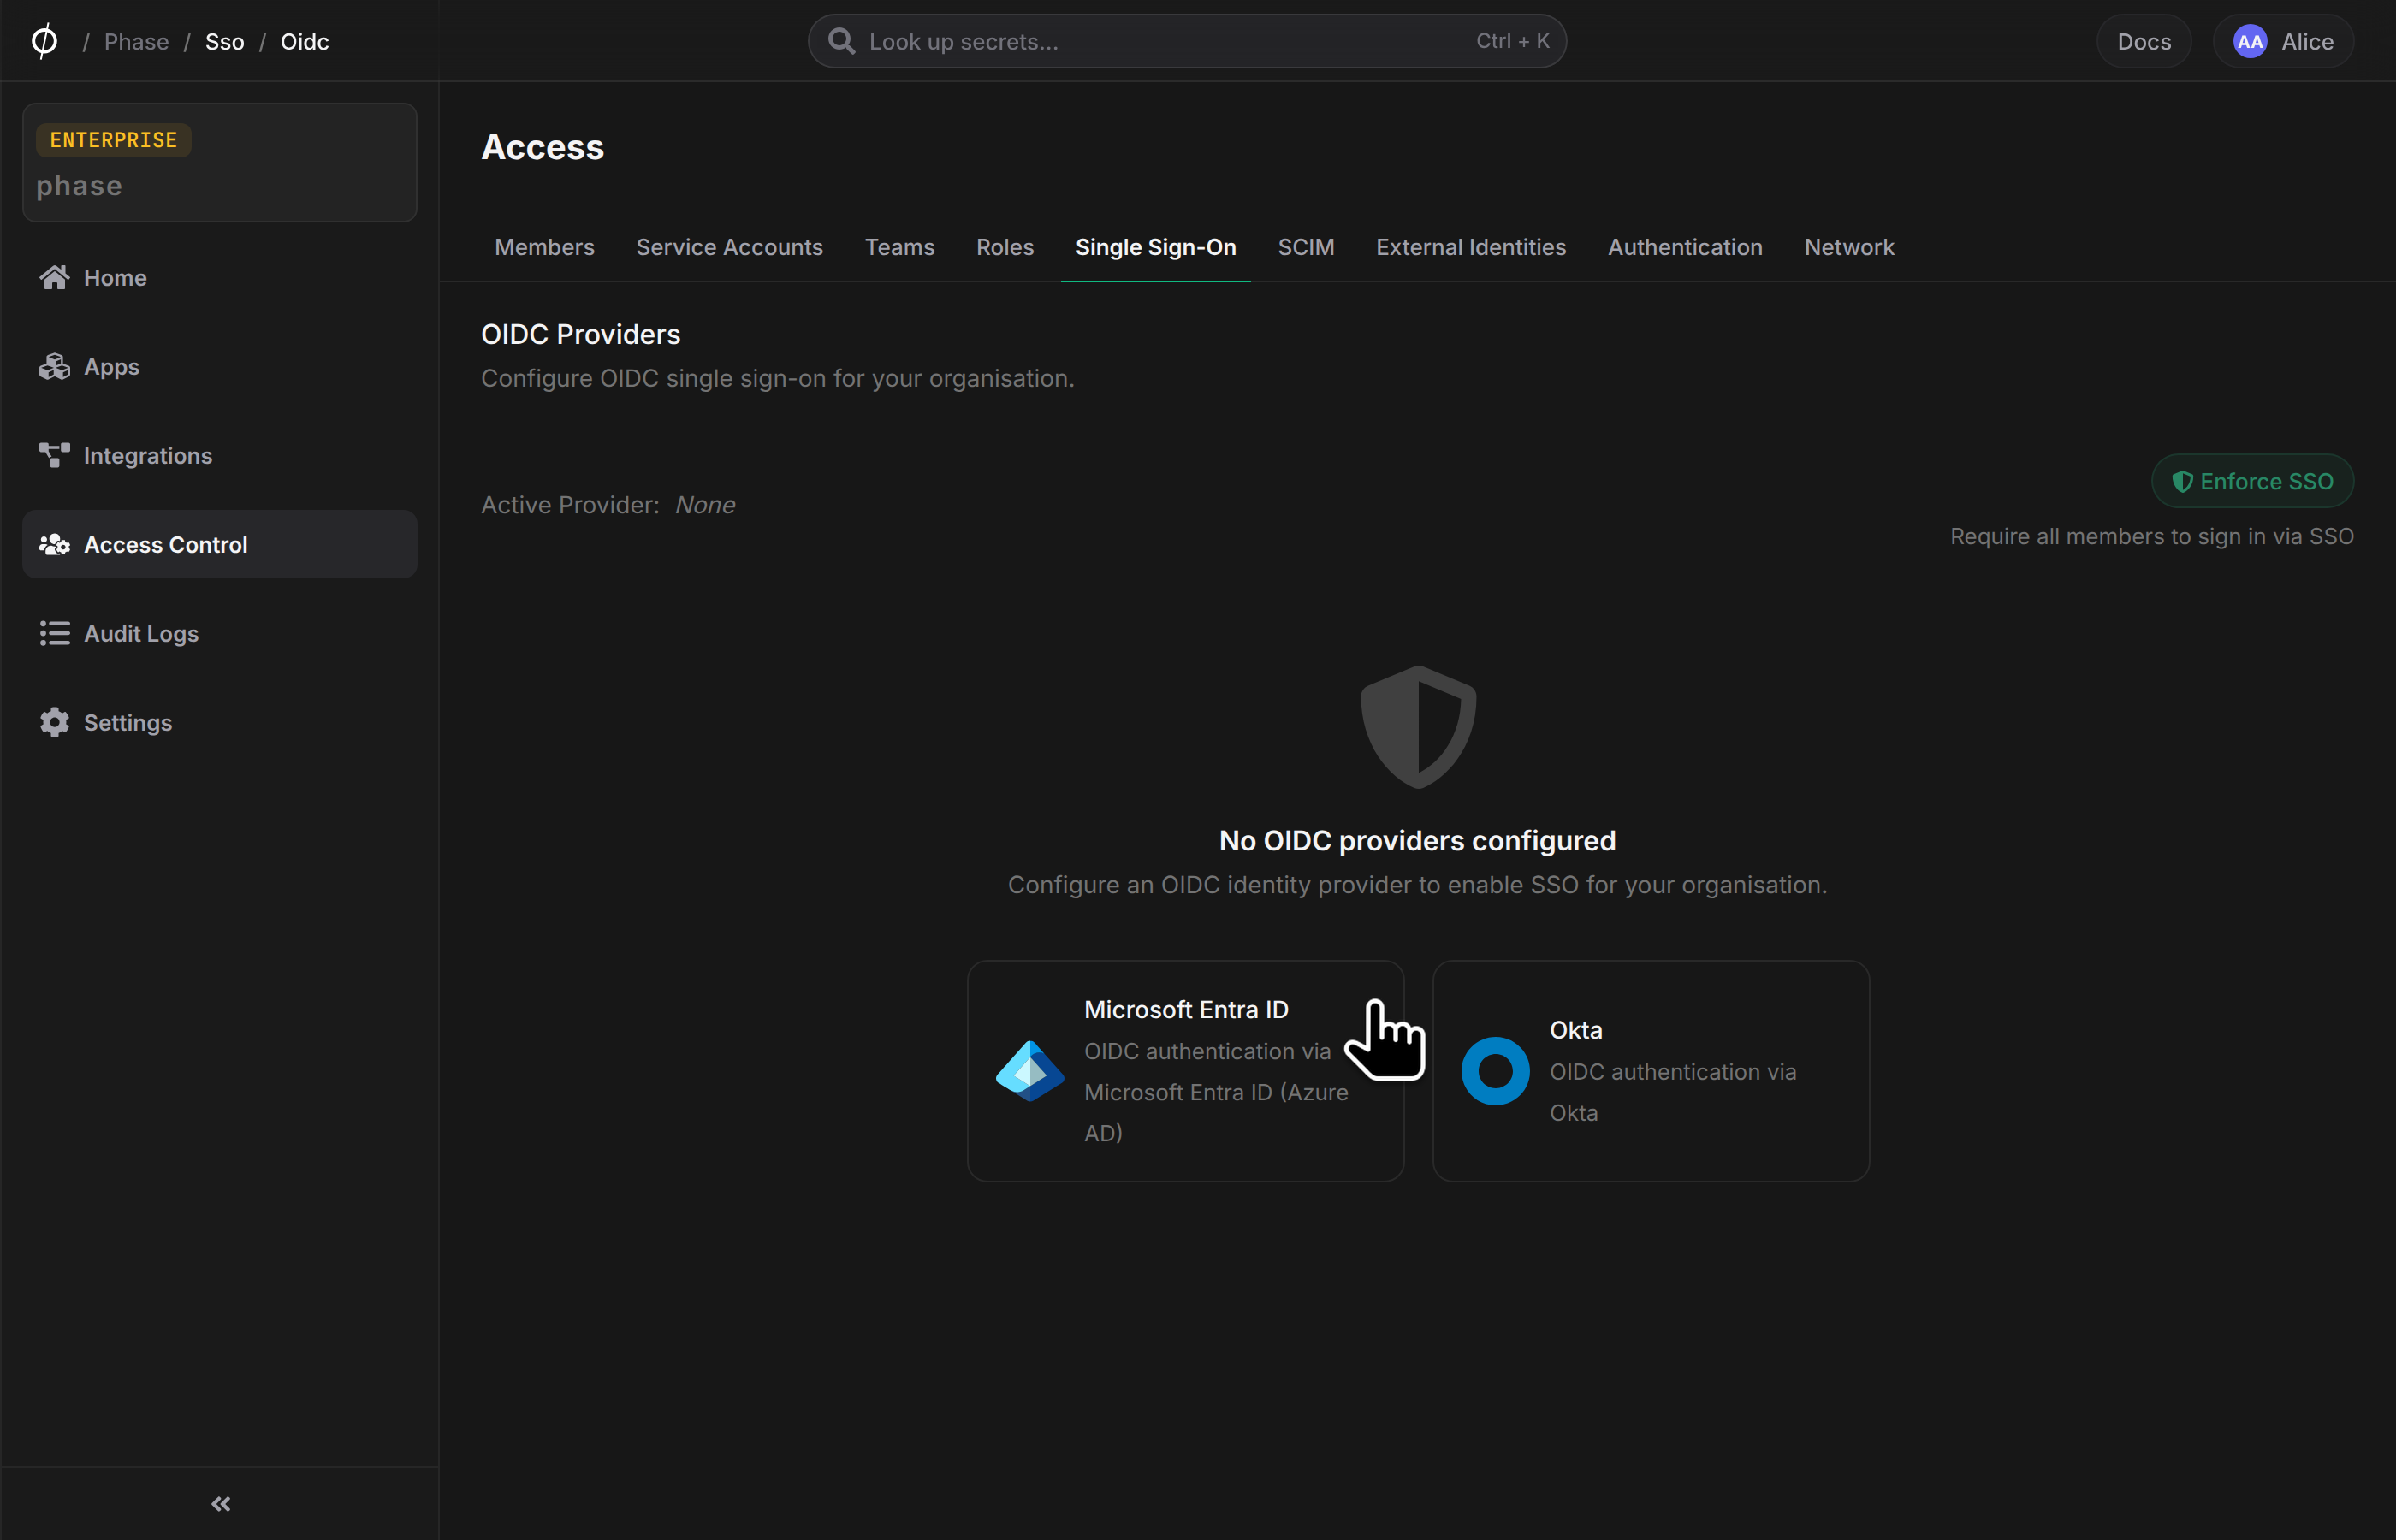This screenshot has width=2396, height=1540.
Task: Click the shield icon on Enforce SSO
Action: (2183, 482)
